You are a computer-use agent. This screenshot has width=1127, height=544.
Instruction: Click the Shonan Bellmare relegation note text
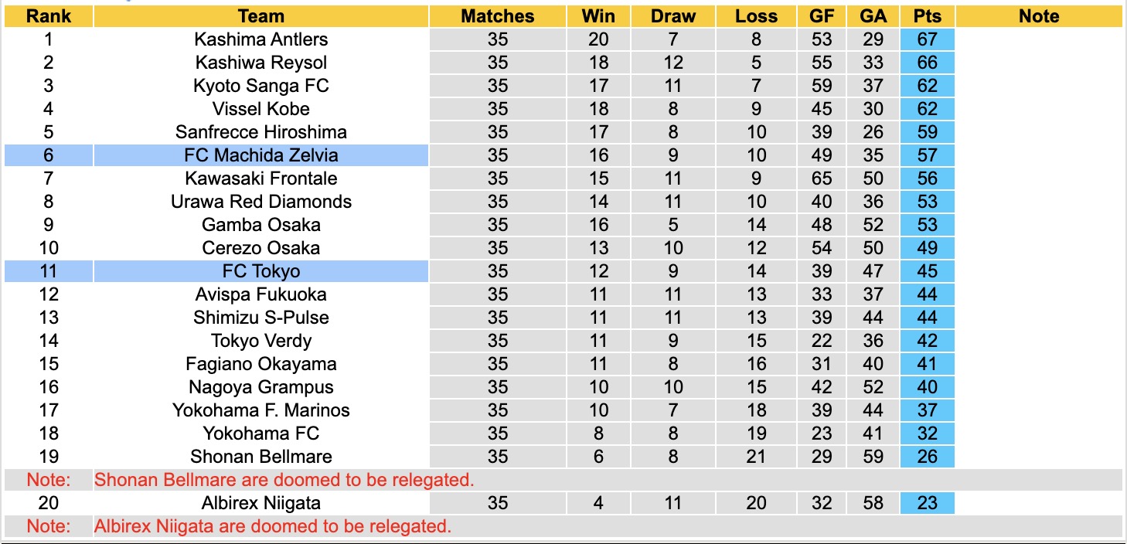pos(284,480)
